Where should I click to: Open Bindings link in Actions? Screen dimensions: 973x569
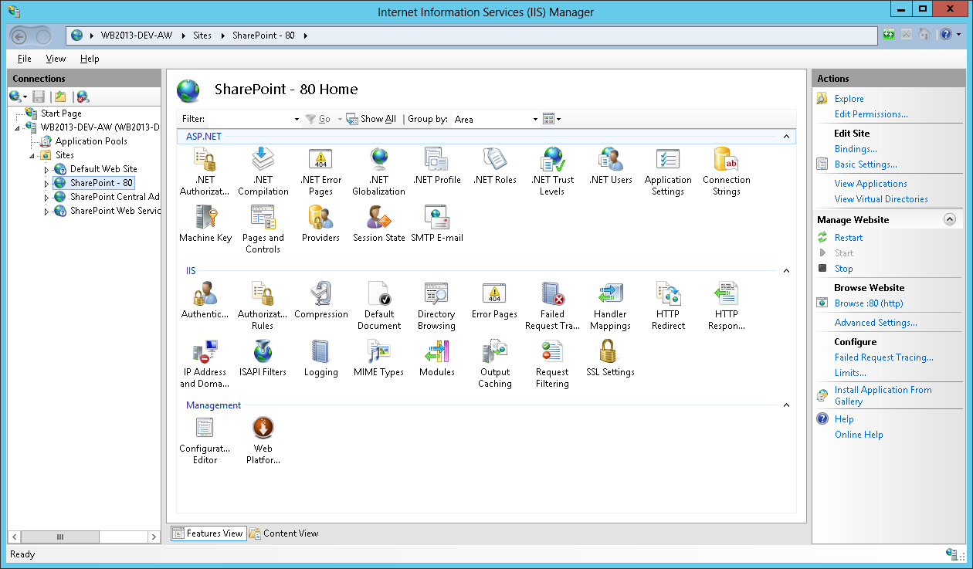pos(856,149)
